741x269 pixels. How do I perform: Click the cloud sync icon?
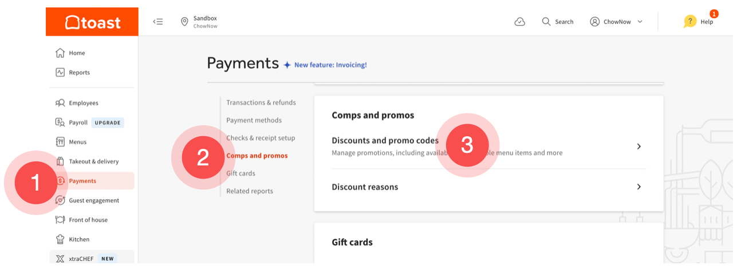pos(520,22)
